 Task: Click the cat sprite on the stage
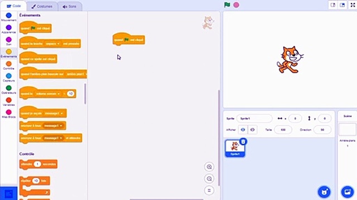point(290,60)
